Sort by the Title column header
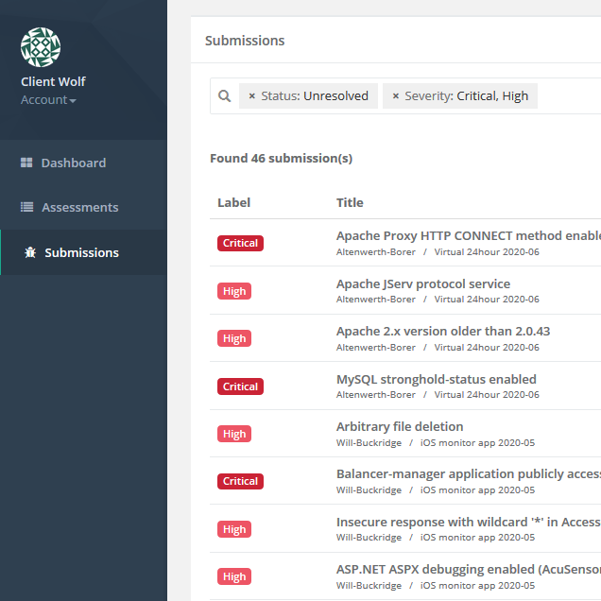601x601 pixels. tap(350, 202)
